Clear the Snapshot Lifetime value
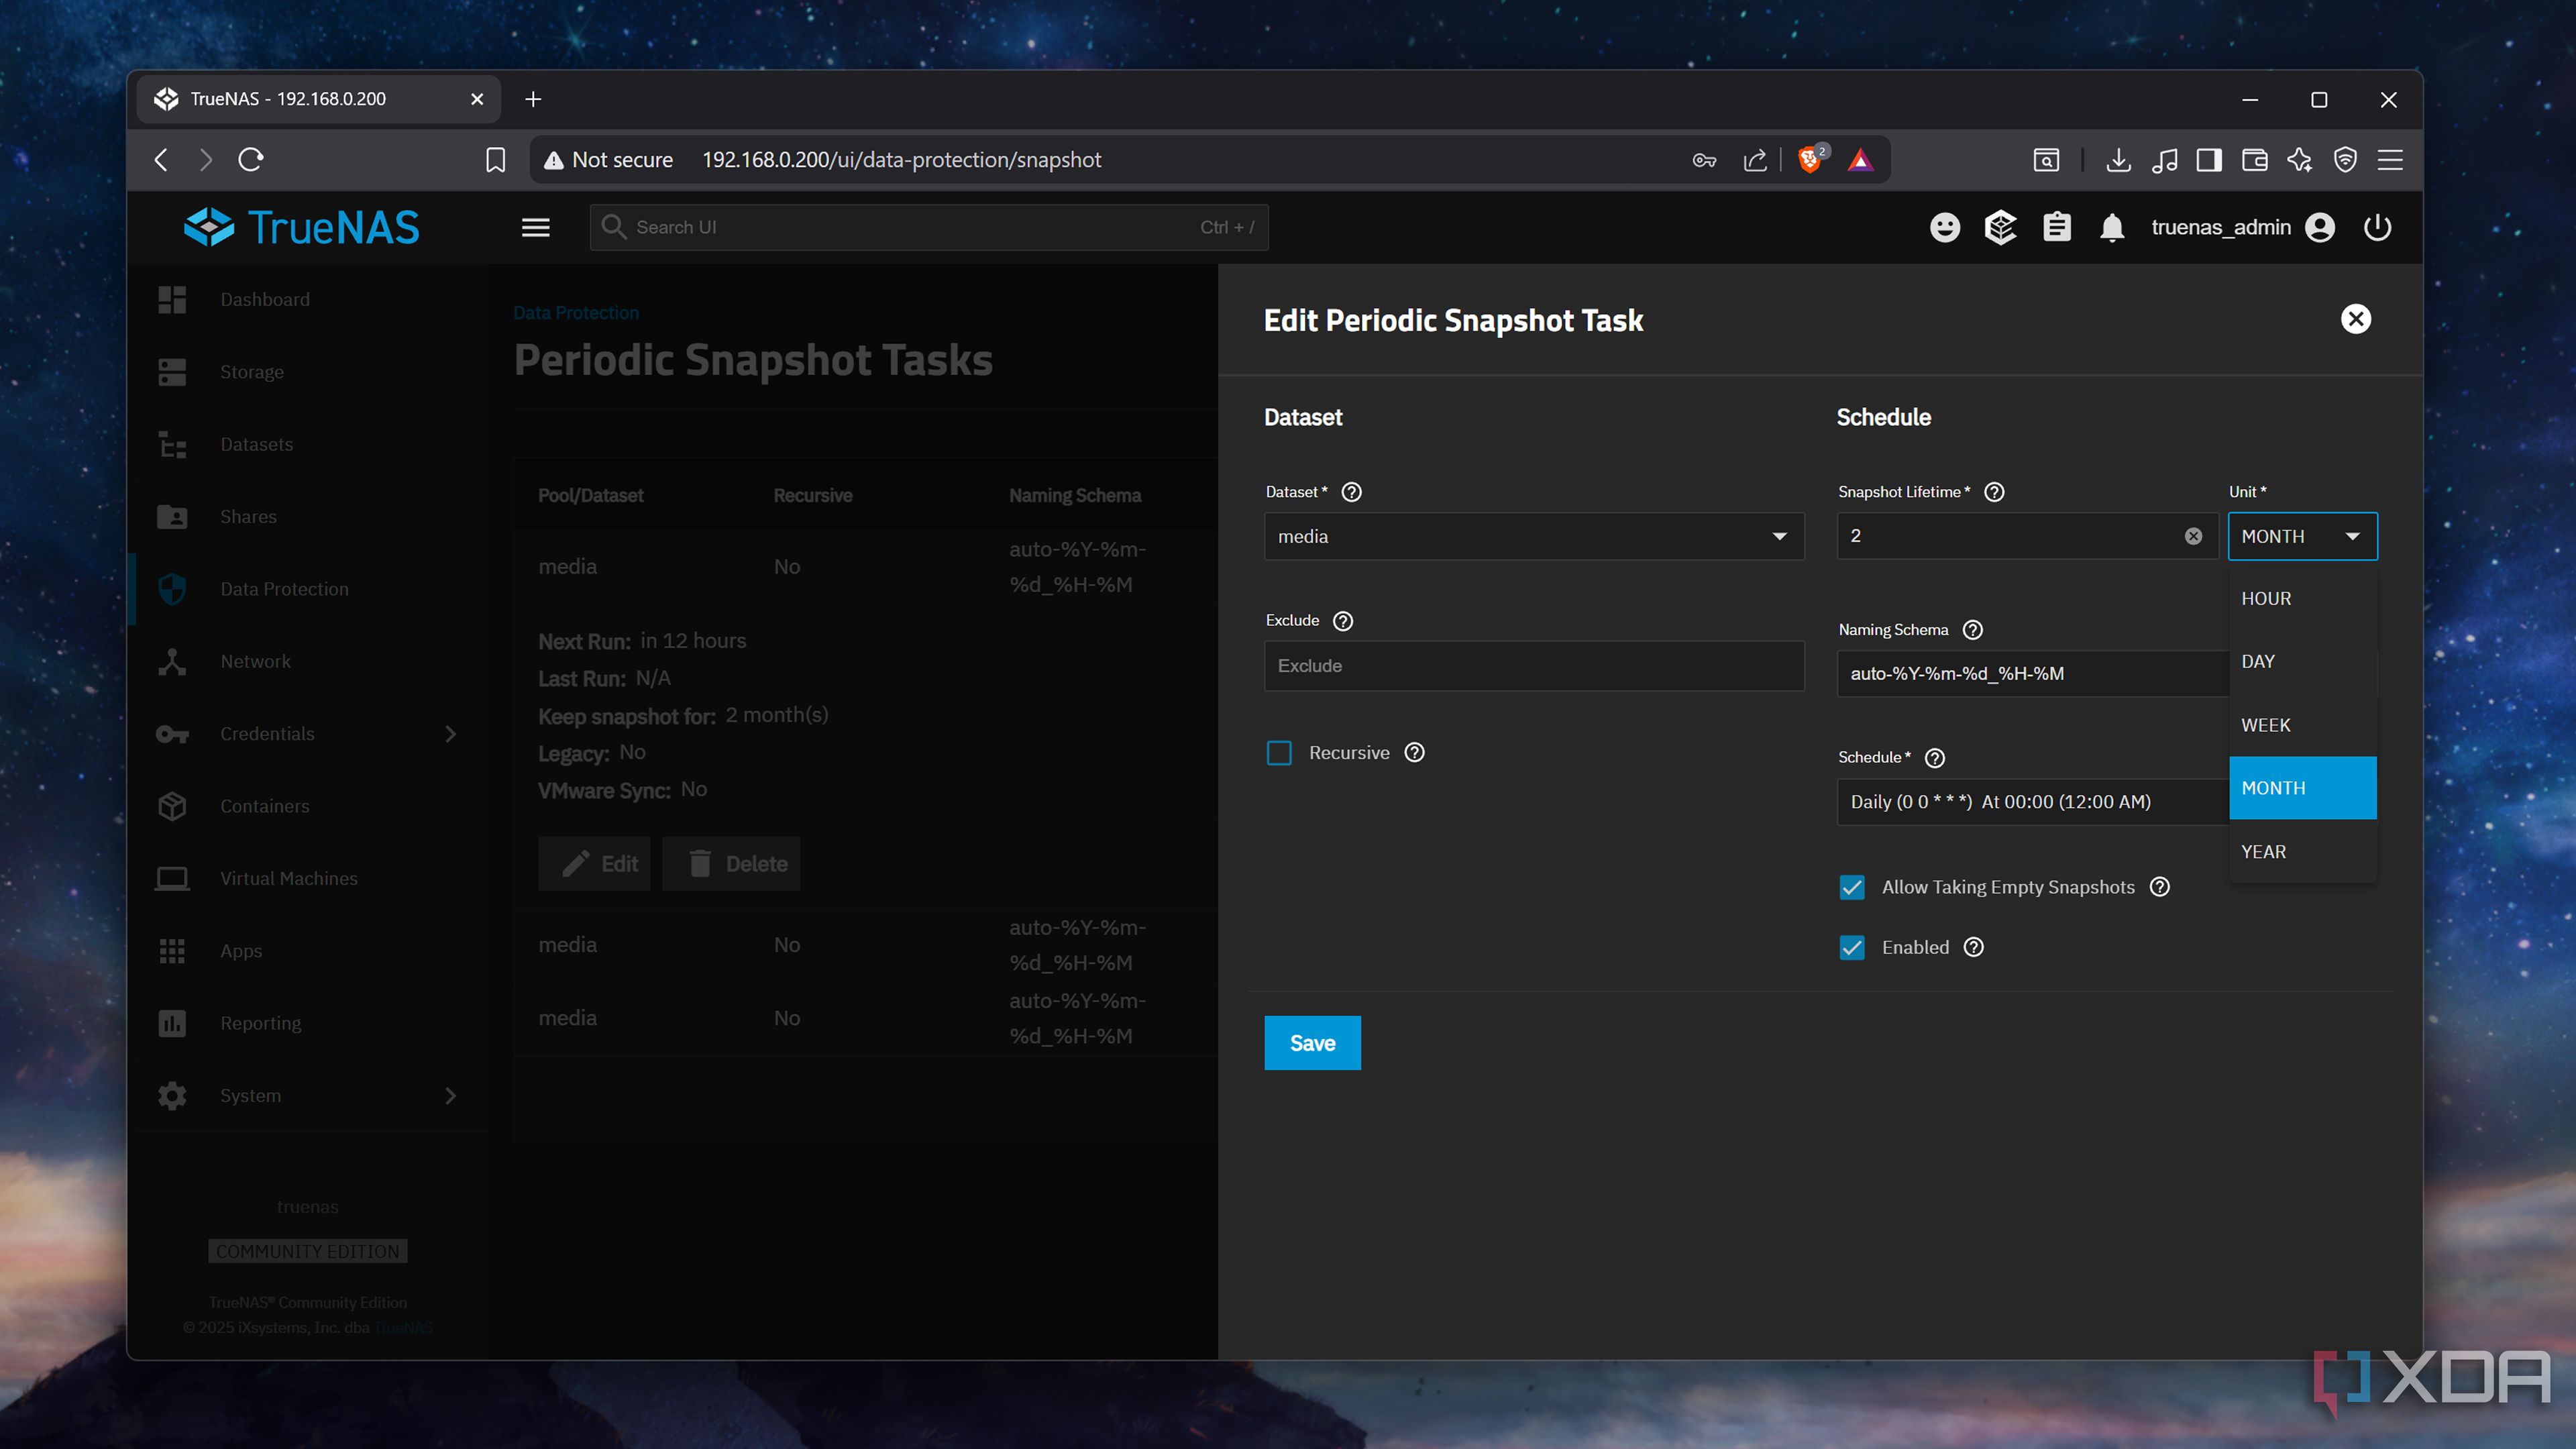Viewport: 2576px width, 1449px height. point(2193,536)
